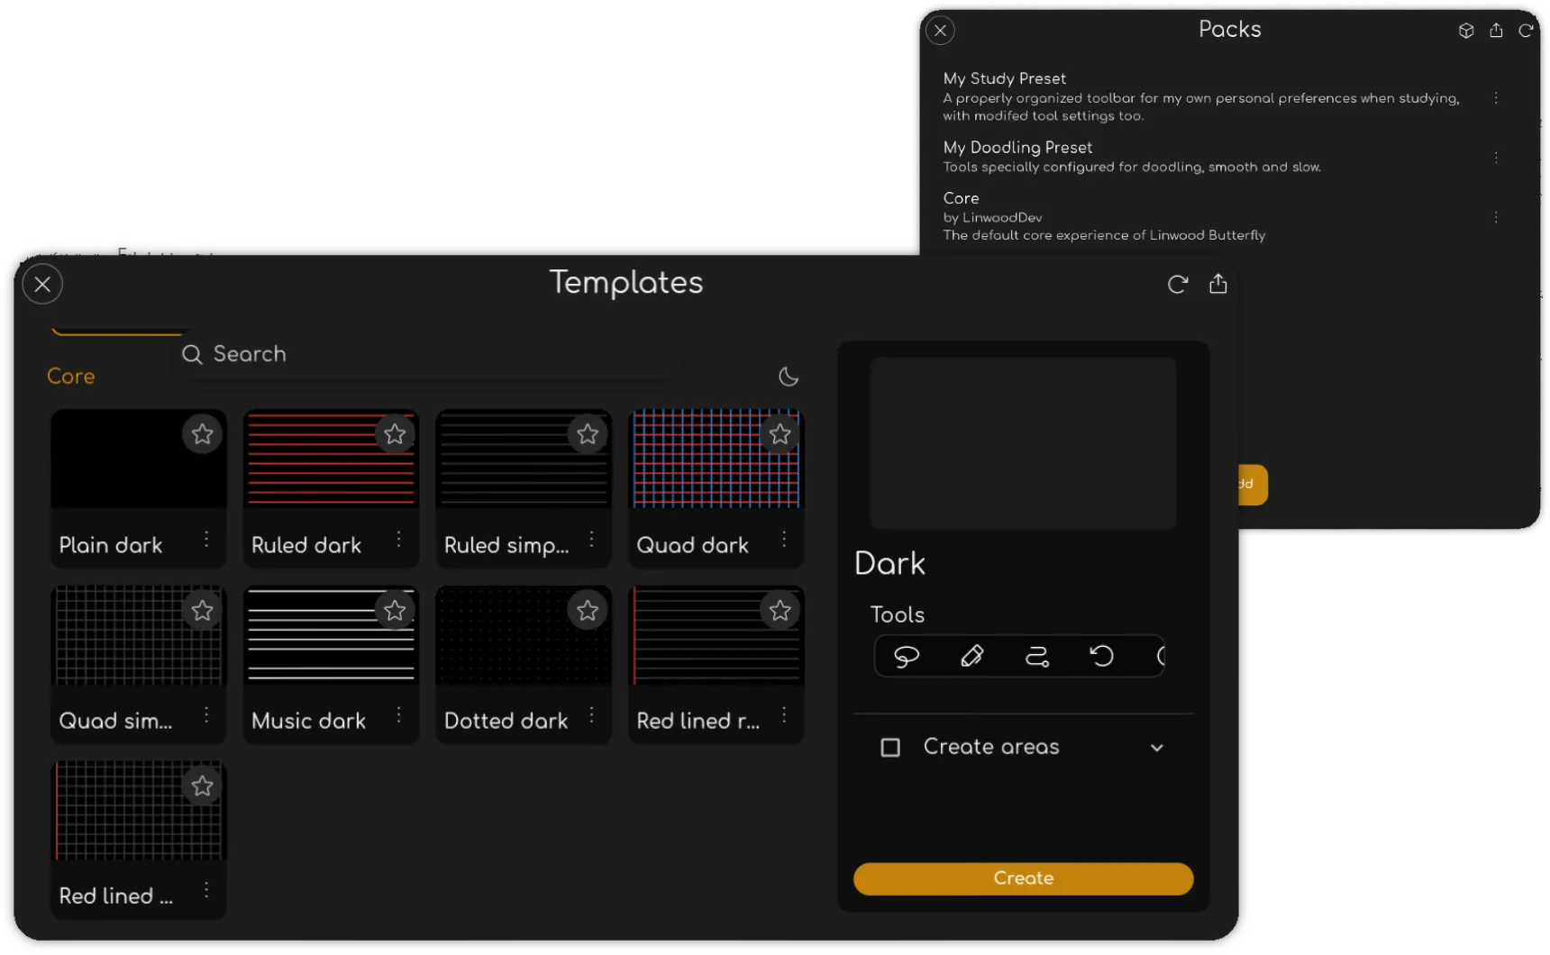Choose the Quad dark template thumbnail
This screenshot has height=955, width=1550.
(716, 459)
